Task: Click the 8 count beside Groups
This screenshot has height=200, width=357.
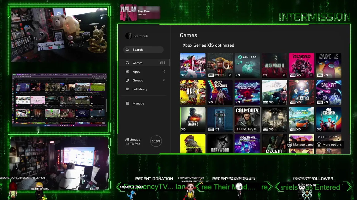Action: click(164, 80)
